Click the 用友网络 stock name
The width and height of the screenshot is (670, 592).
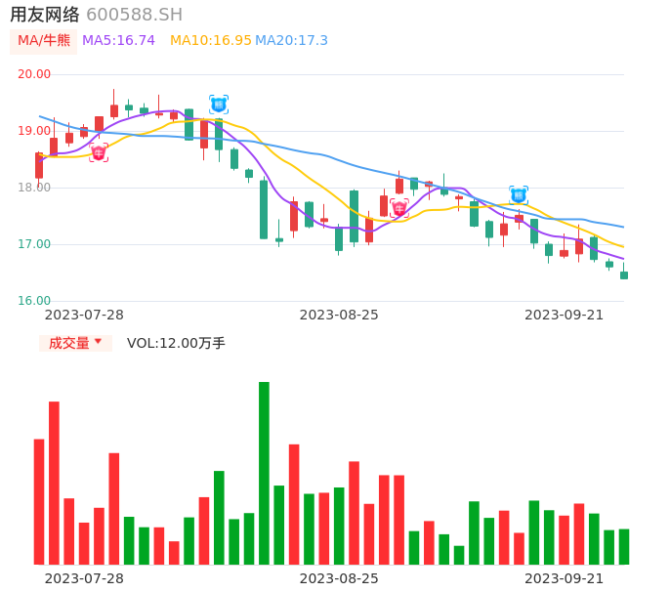point(45,15)
